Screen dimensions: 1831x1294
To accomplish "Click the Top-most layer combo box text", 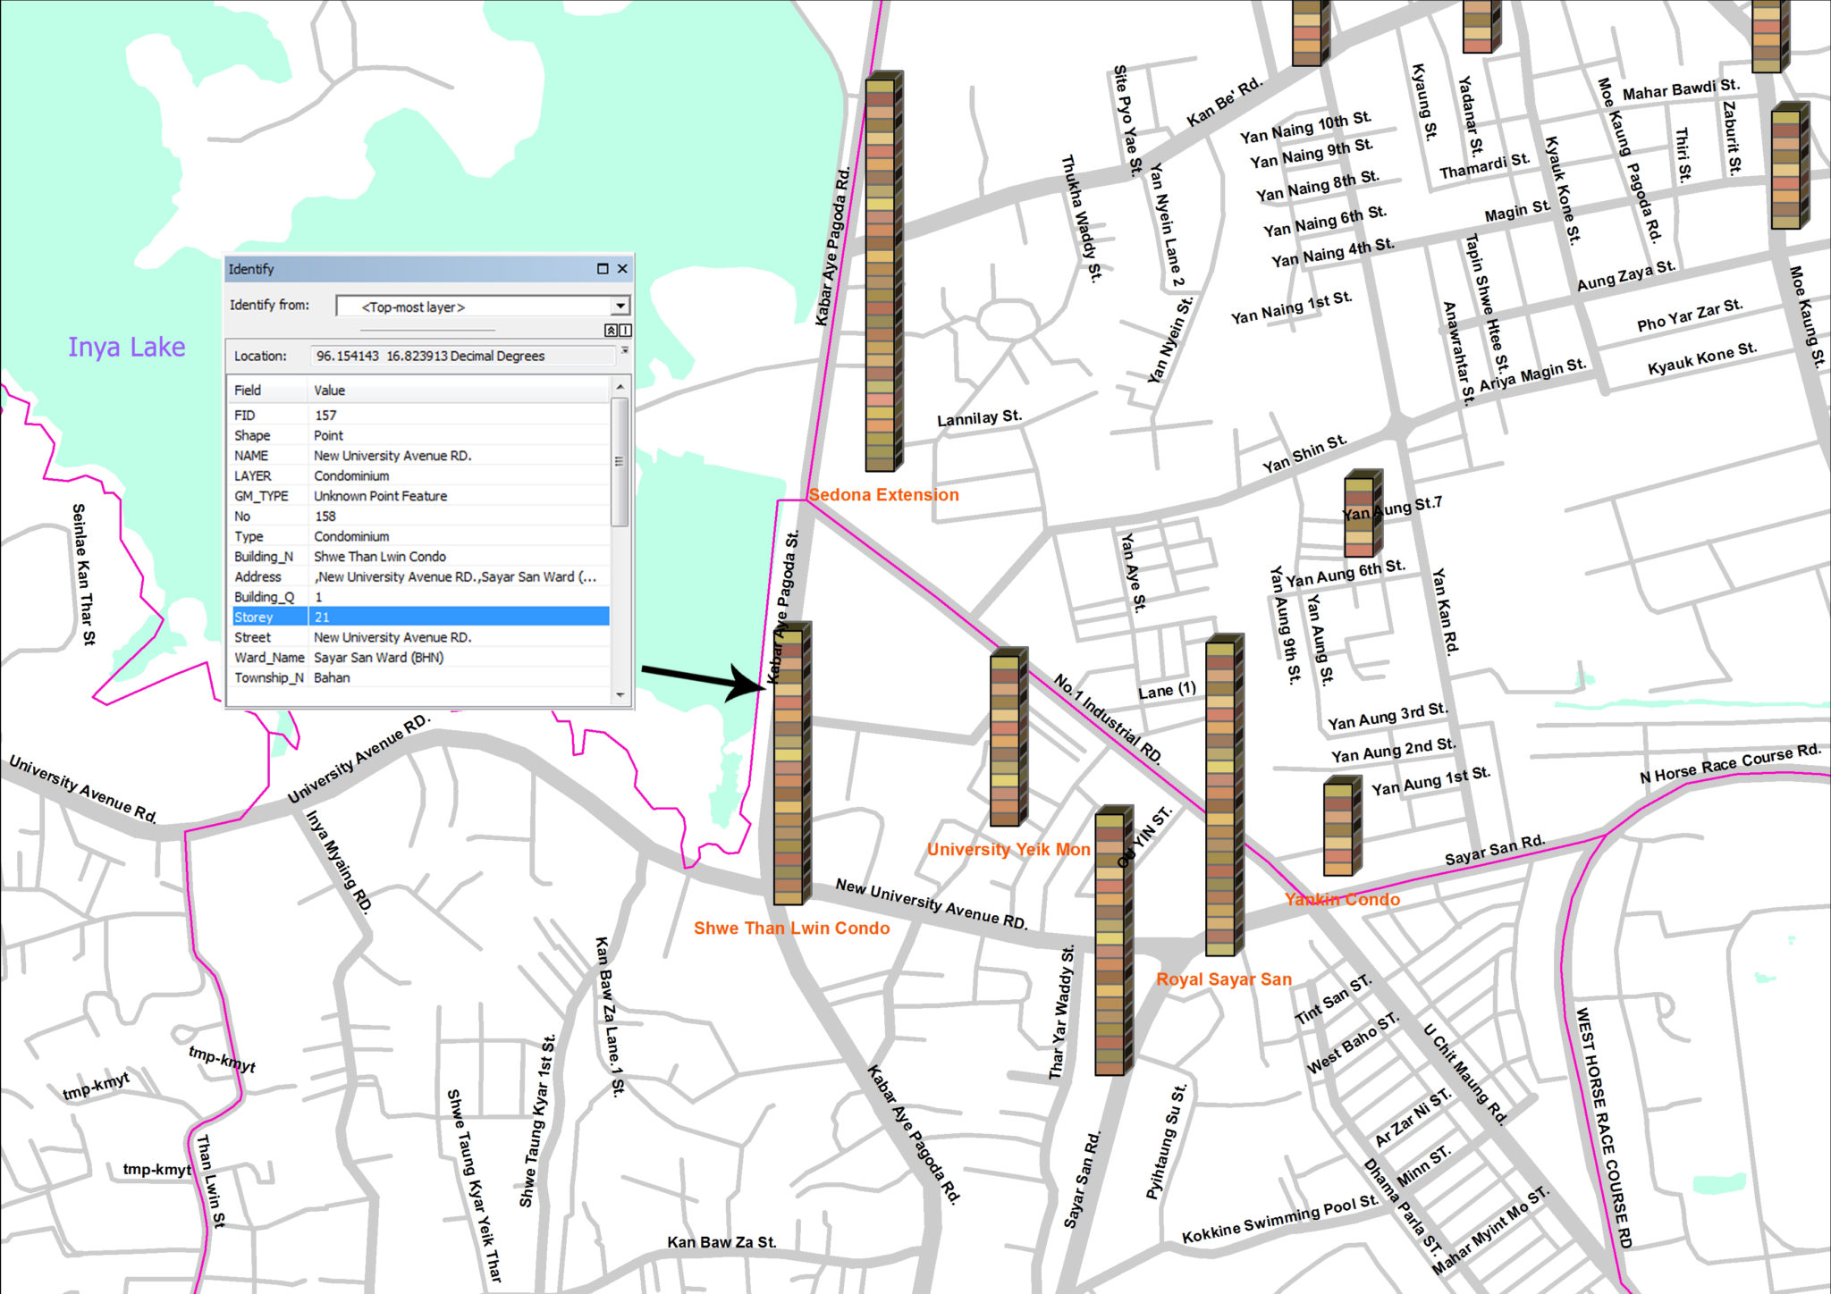I will [x=413, y=307].
